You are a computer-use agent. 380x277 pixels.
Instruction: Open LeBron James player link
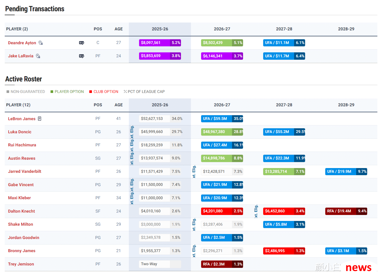coord(22,119)
